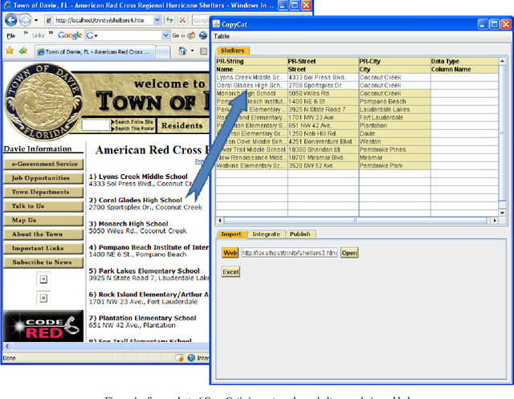The image size is (514, 399).
Task: Click the Google toolbar logo
Action: tap(70, 35)
